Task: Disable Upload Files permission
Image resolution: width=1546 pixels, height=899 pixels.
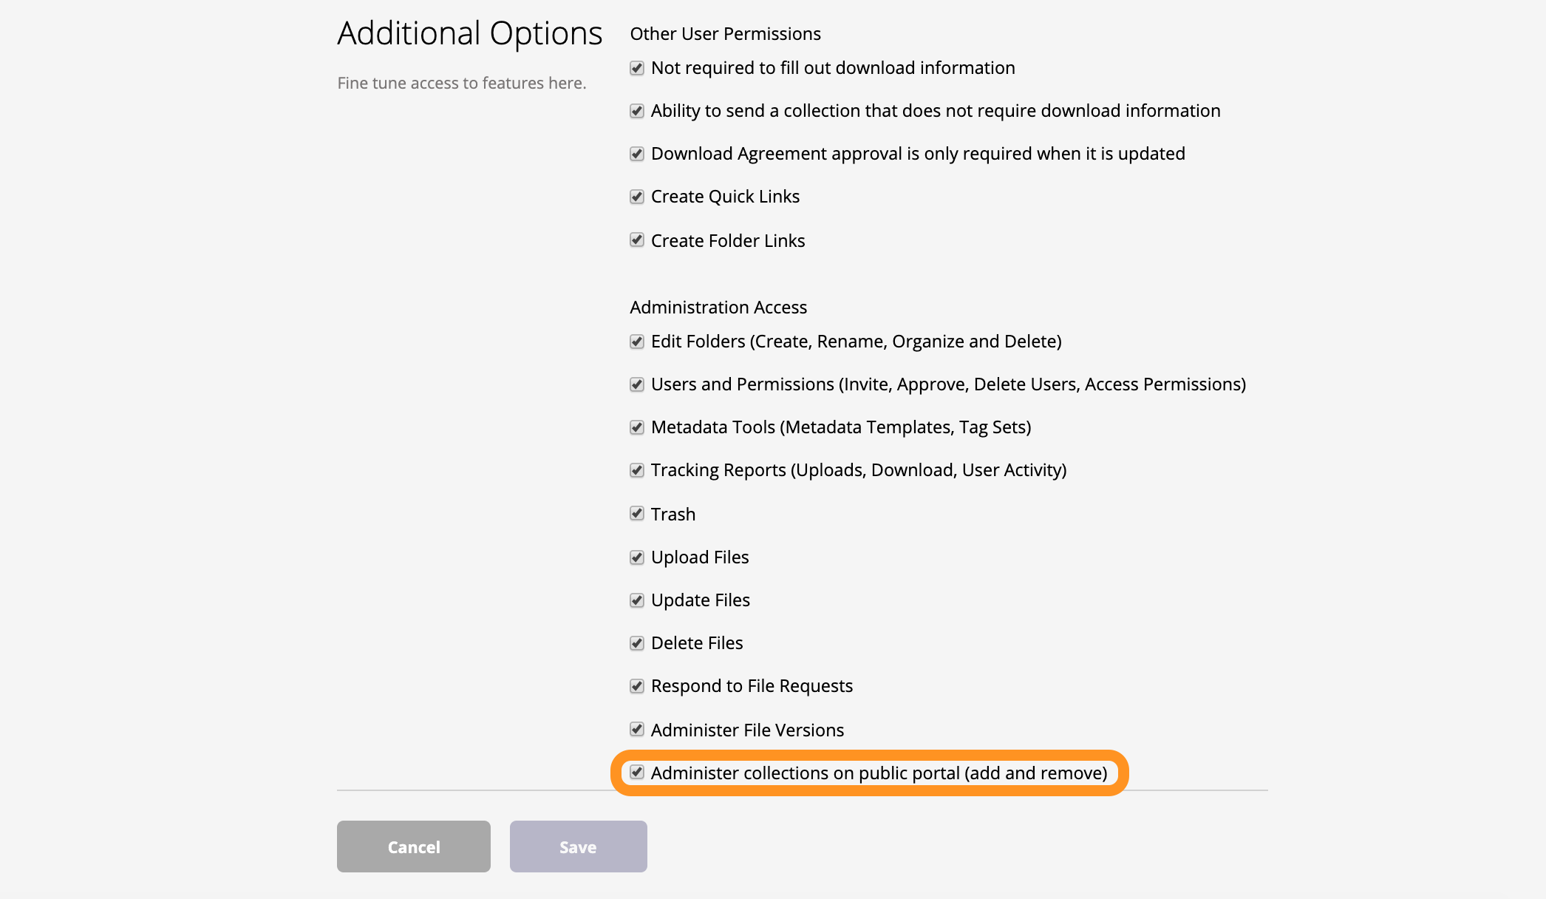Action: pyautogui.click(x=637, y=557)
